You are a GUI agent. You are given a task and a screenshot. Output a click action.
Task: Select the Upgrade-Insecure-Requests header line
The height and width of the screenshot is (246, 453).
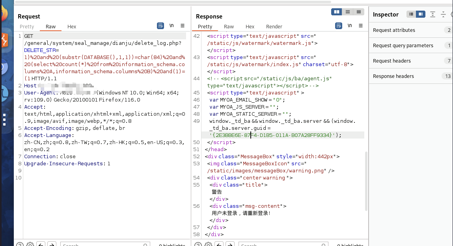click(x=67, y=163)
